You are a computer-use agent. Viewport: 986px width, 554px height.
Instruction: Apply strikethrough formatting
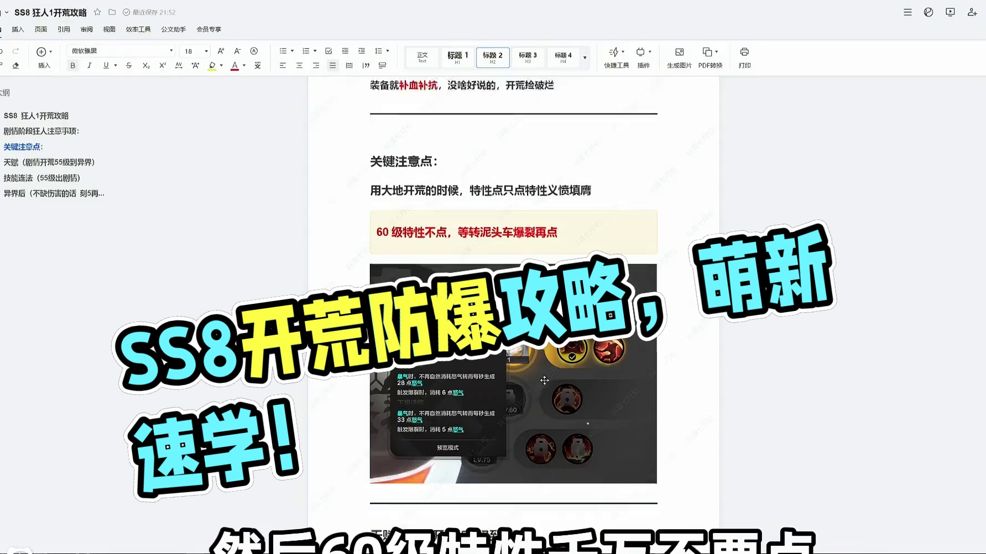[x=129, y=65]
